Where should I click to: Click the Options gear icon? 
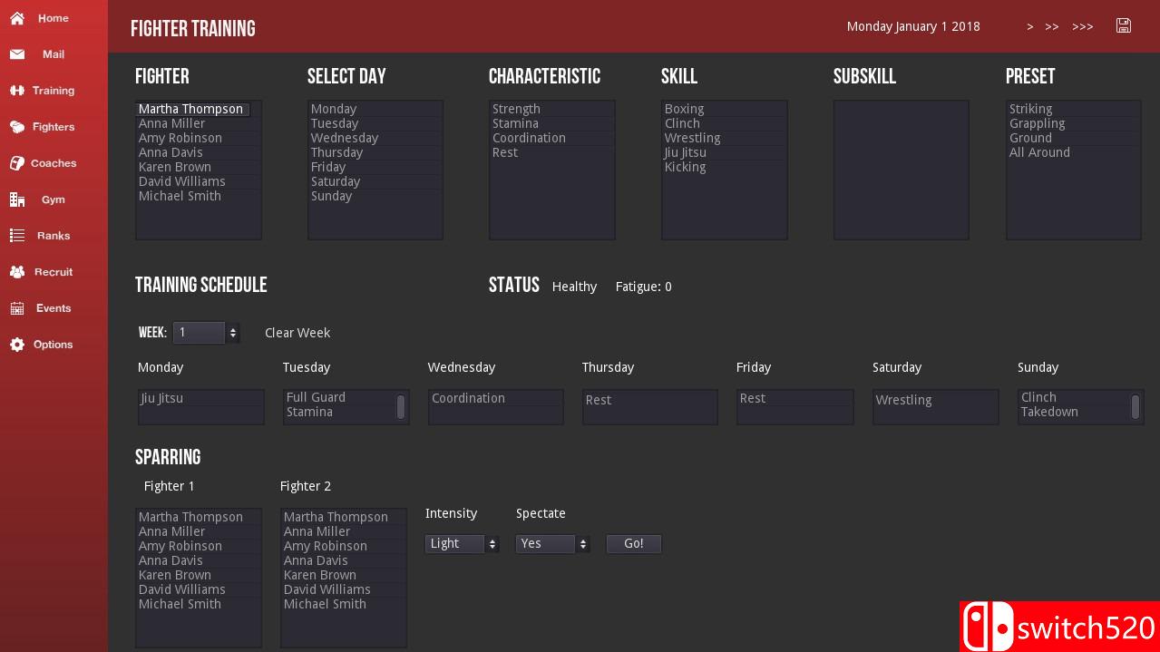coord(17,345)
